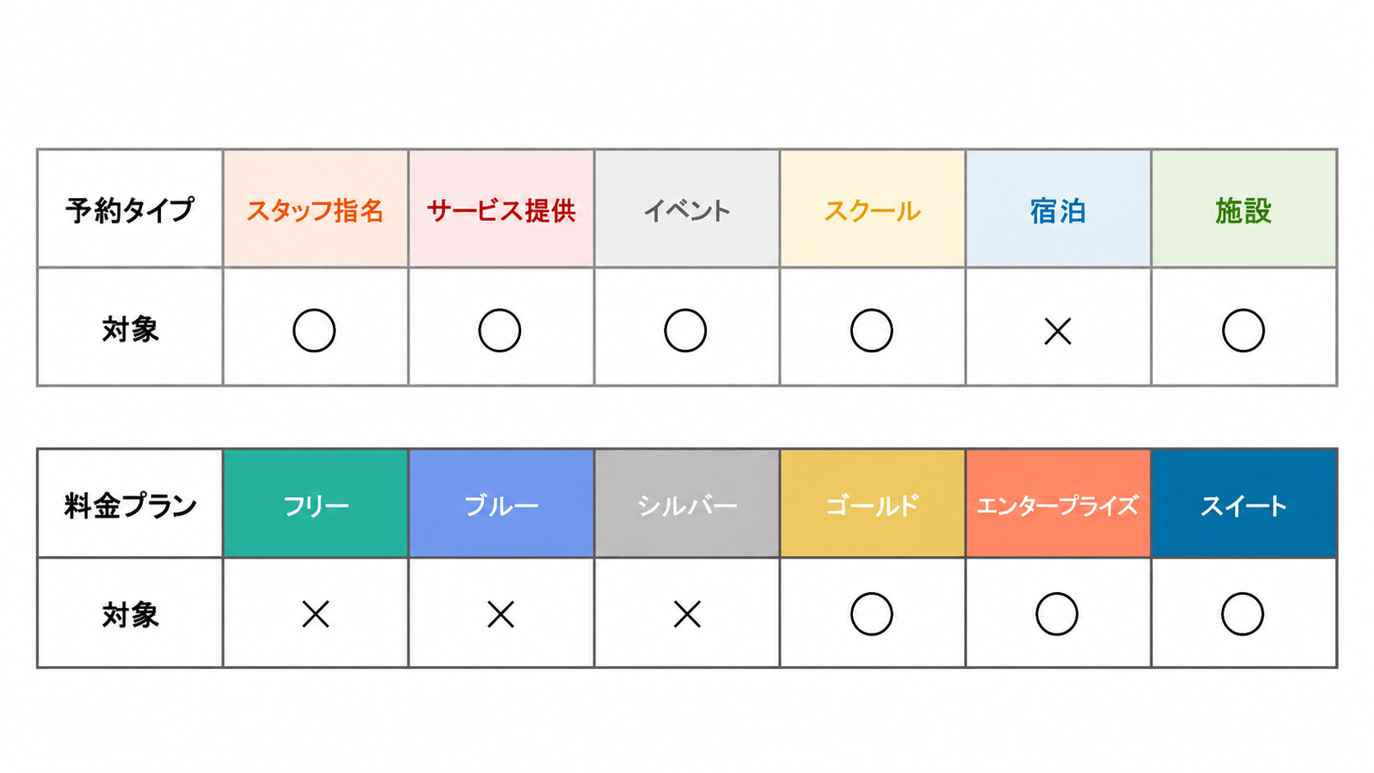This screenshot has height=773, width=1374.
Task: Click the cross mark under フリー
Action: pyautogui.click(x=316, y=614)
